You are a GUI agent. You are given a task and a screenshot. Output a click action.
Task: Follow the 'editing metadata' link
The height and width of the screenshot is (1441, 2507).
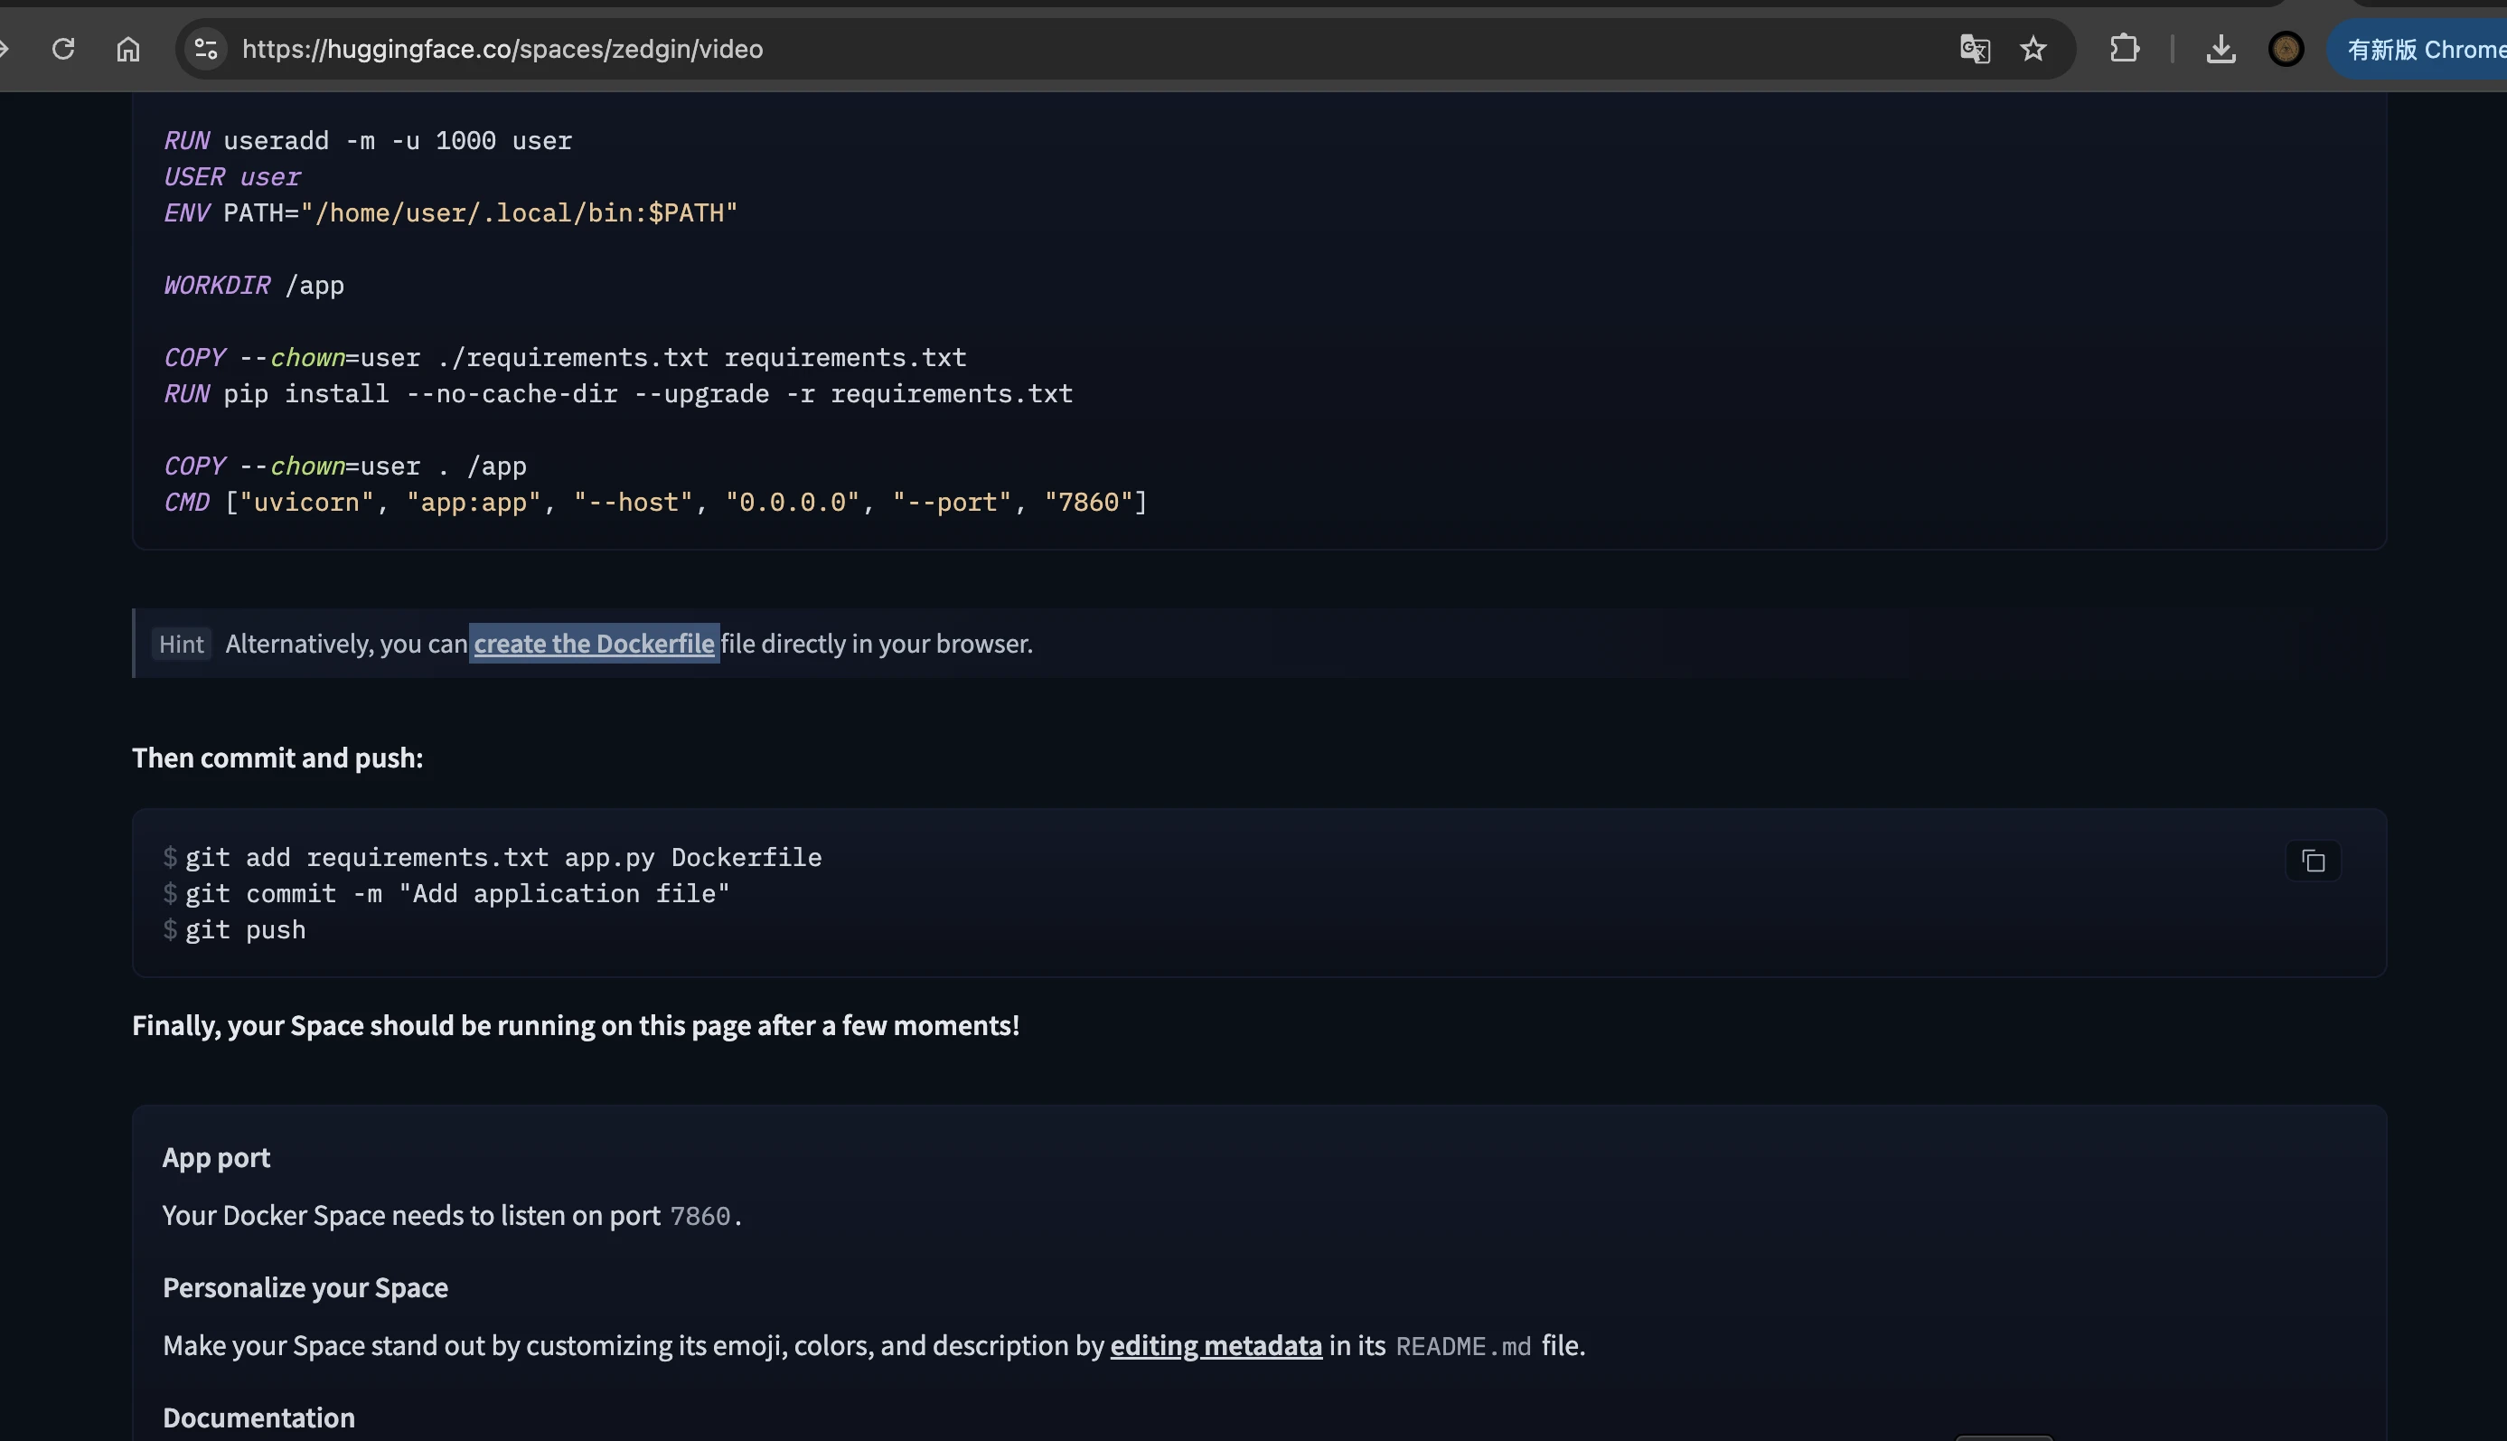[1215, 1346]
